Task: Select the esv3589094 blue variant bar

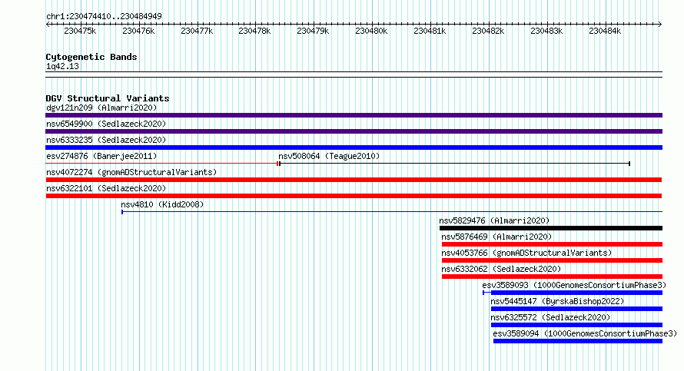Action: 578,341
